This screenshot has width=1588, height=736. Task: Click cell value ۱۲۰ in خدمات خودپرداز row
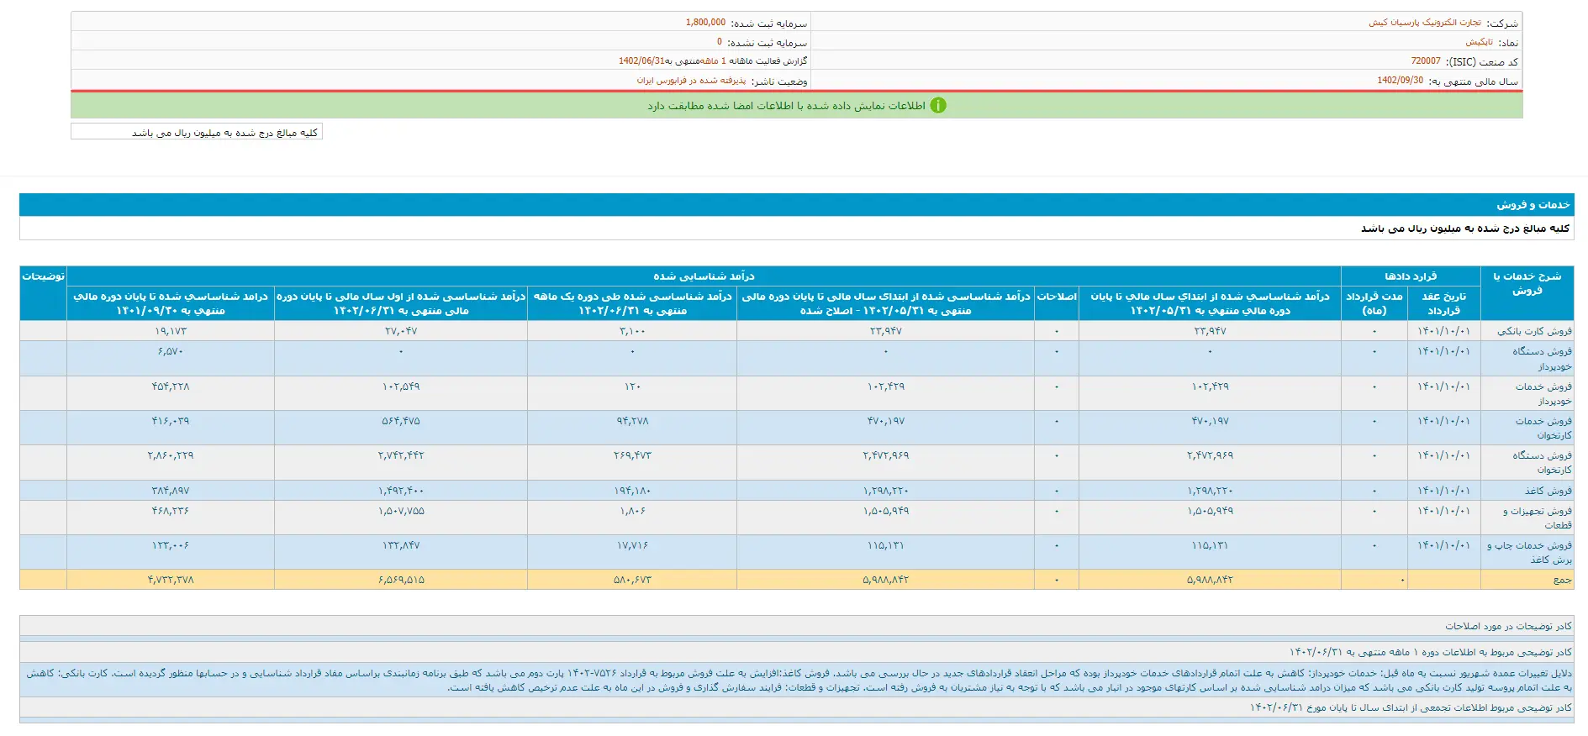[x=632, y=386]
